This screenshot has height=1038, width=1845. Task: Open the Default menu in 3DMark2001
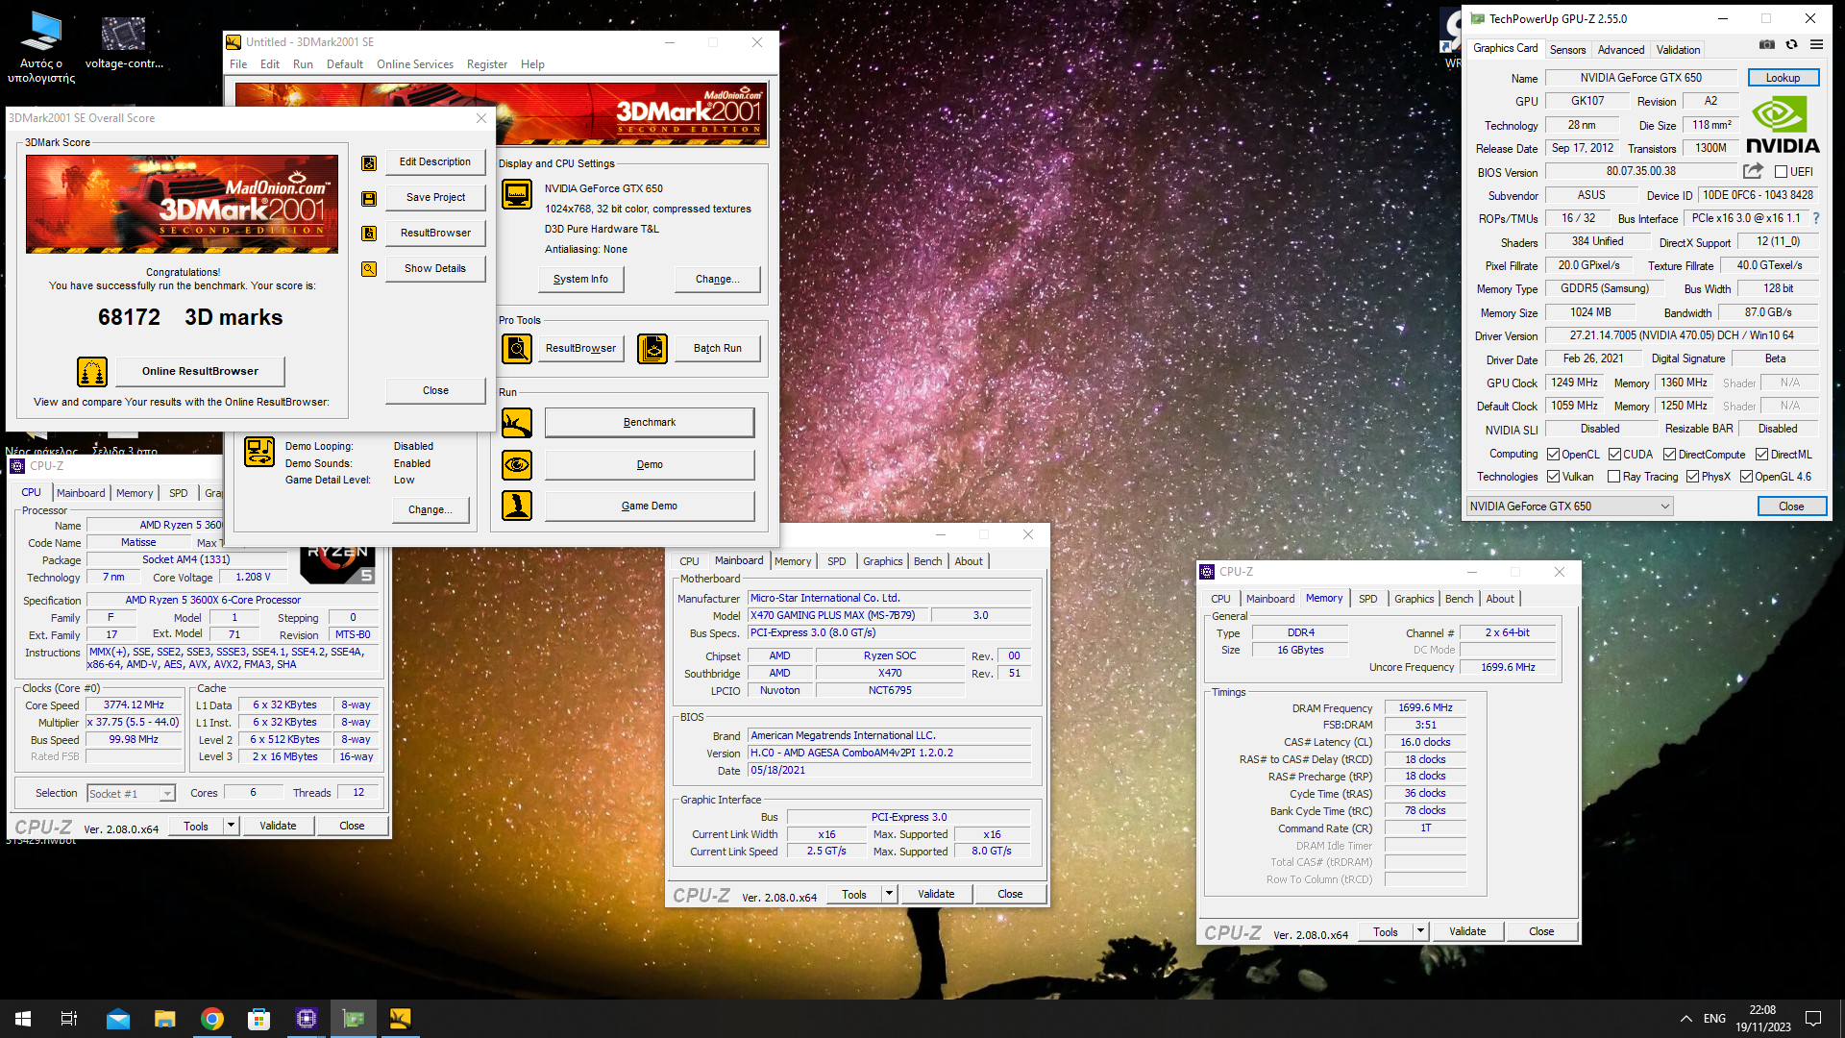click(x=345, y=64)
